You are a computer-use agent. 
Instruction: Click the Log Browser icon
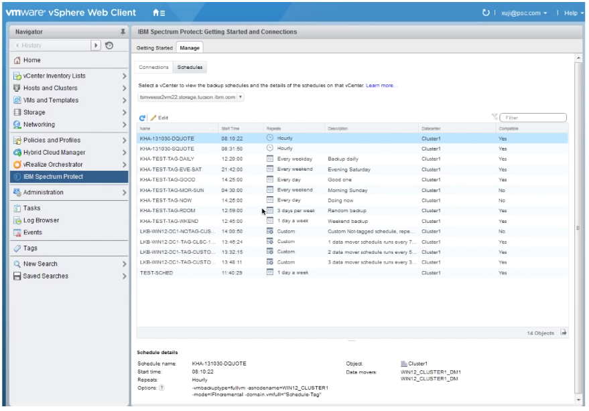click(x=17, y=220)
